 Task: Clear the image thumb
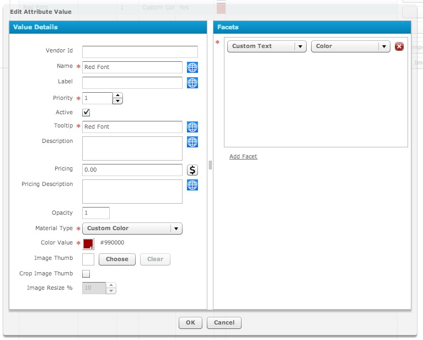click(155, 259)
